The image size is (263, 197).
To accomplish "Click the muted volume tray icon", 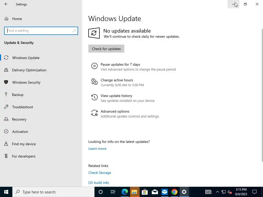I will [x=230, y=192].
